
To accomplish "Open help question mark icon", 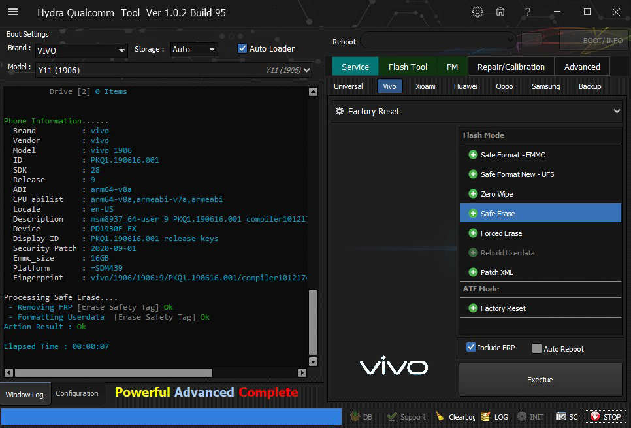I will pyautogui.click(x=528, y=12).
